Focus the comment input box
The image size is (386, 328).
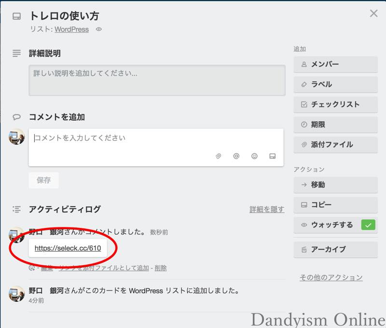point(156,147)
